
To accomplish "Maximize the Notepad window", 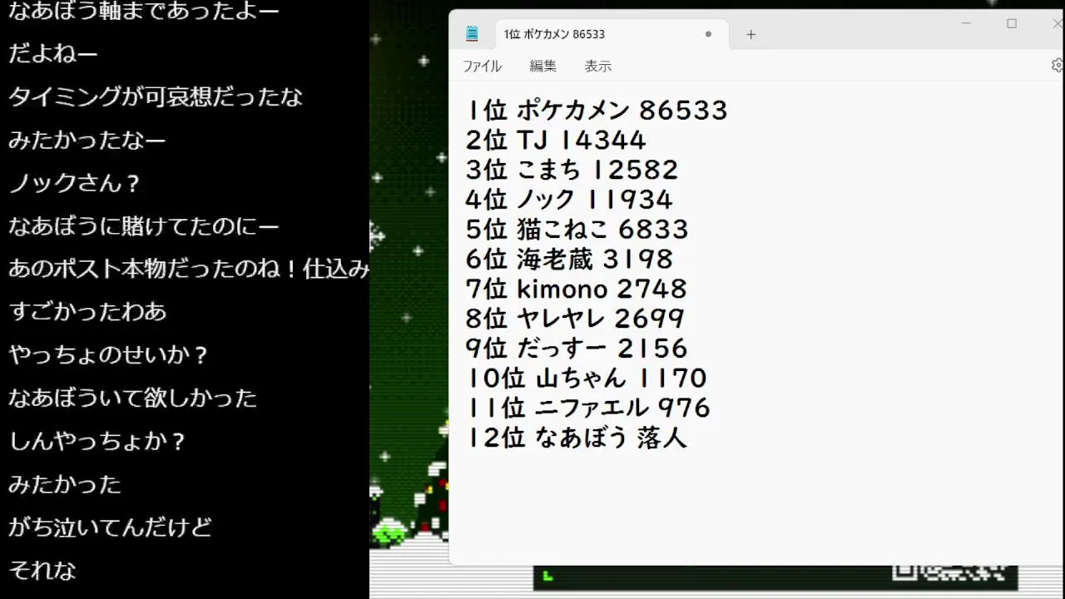I will tap(1012, 23).
